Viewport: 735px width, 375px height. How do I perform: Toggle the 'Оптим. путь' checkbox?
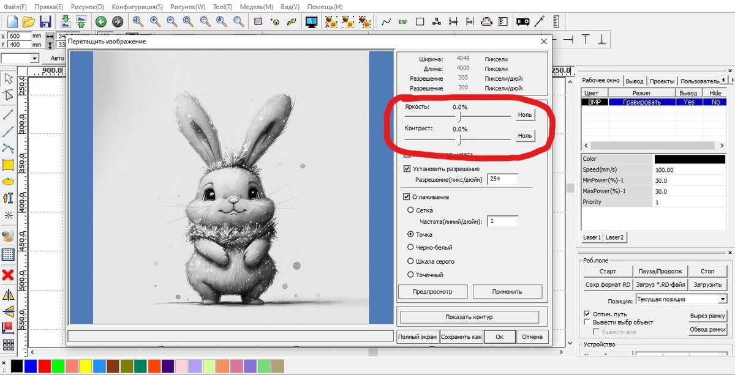tap(587, 313)
